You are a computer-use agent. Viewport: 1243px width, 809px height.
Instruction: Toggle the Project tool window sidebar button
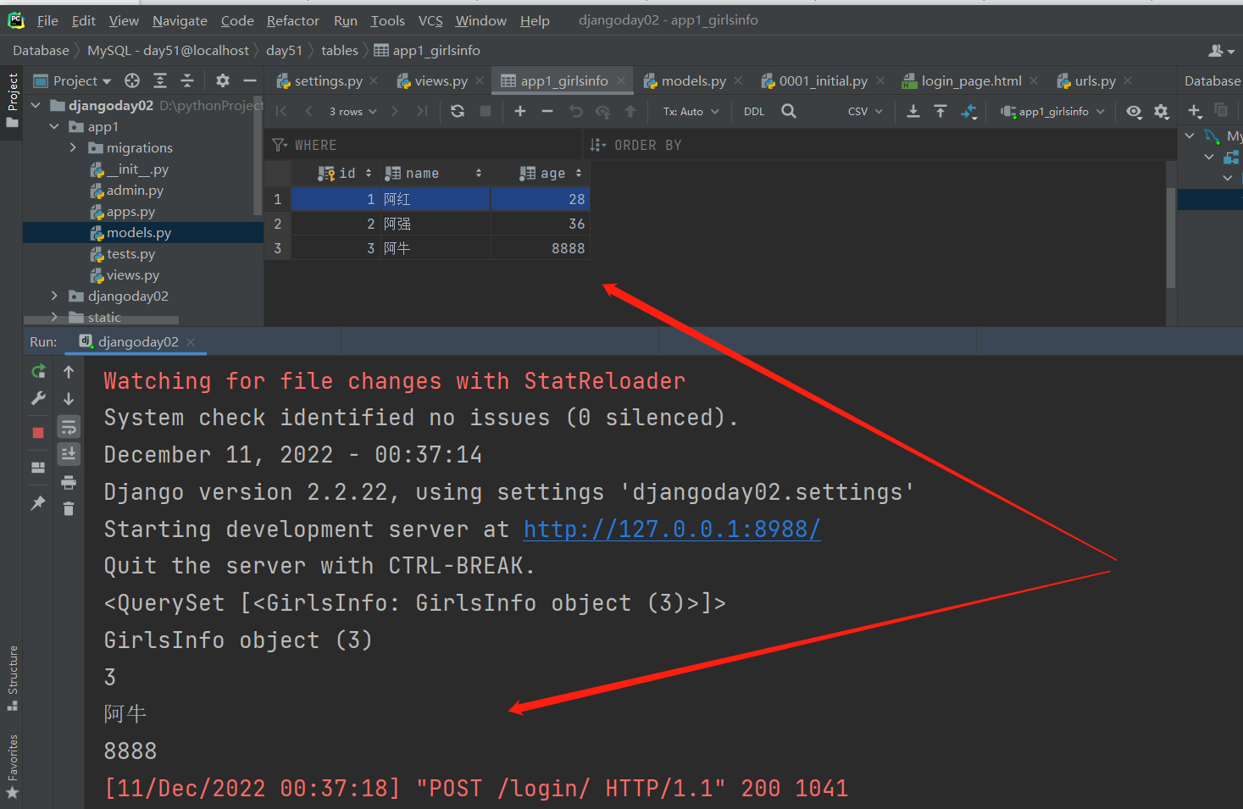tap(12, 100)
